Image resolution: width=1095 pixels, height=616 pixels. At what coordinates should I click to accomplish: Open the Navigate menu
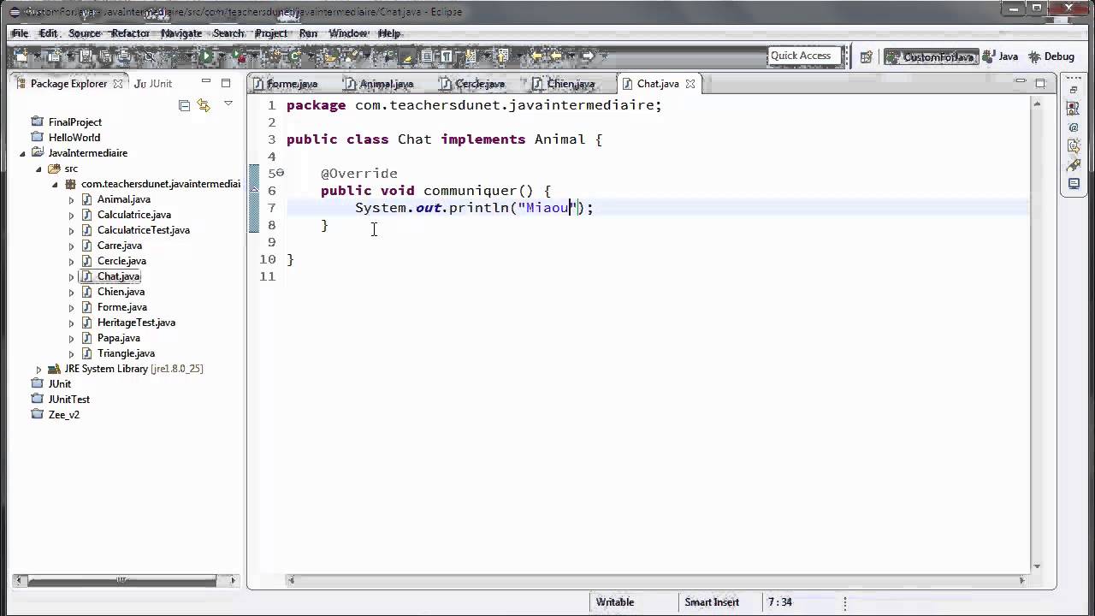coord(181,33)
